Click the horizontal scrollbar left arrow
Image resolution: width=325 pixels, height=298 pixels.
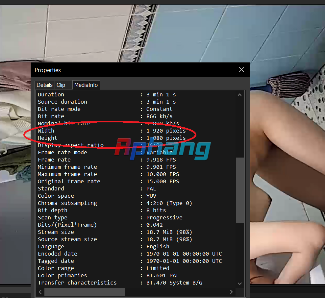tap(40, 292)
